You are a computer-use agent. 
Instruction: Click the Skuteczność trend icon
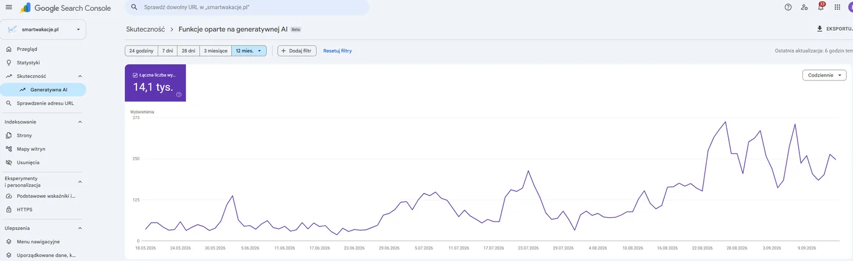pyautogui.click(x=9, y=76)
